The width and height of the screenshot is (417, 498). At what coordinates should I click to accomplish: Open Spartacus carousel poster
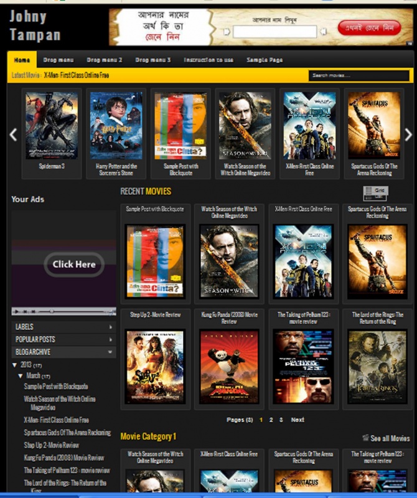click(x=374, y=126)
